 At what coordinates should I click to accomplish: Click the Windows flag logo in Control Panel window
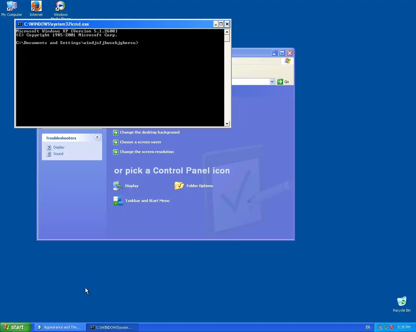click(x=287, y=61)
